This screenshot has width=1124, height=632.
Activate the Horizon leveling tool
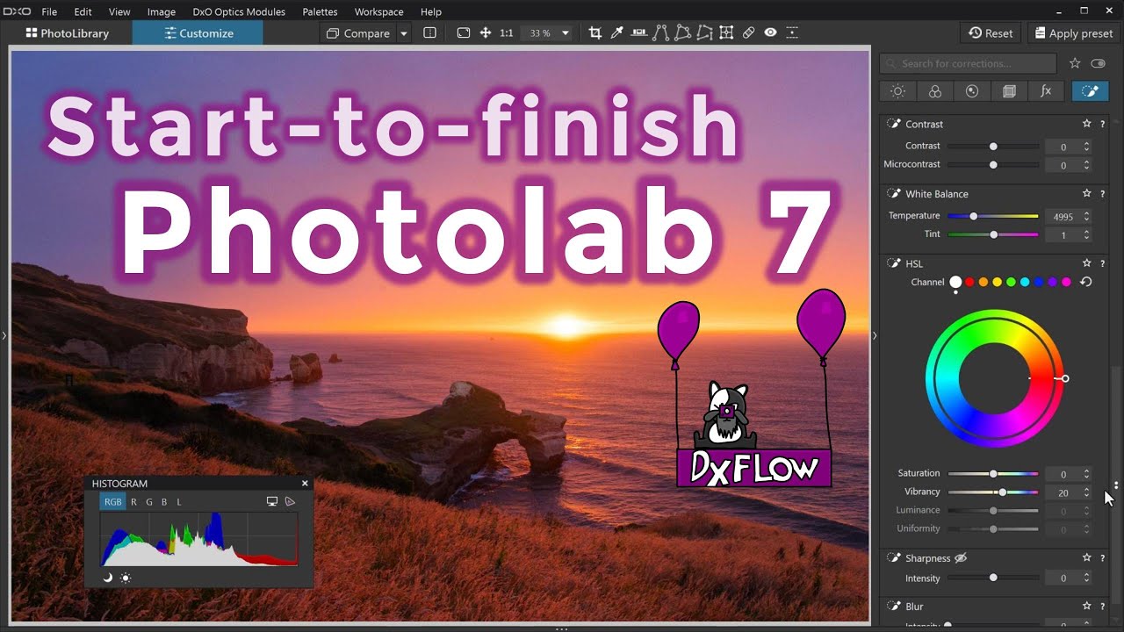[x=638, y=33]
